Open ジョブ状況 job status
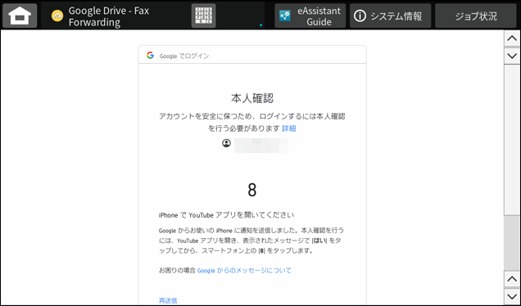 pyautogui.click(x=475, y=16)
